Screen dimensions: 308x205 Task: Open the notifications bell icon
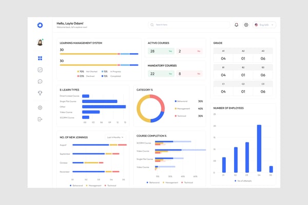click(237, 25)
